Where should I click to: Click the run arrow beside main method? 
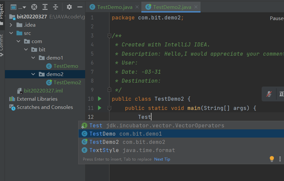pos(100,108)
